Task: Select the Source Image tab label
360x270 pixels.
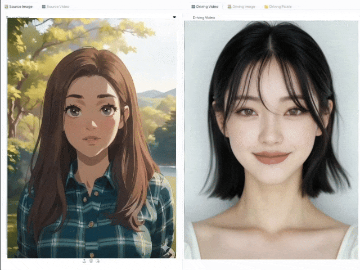Action: point(21,6)
